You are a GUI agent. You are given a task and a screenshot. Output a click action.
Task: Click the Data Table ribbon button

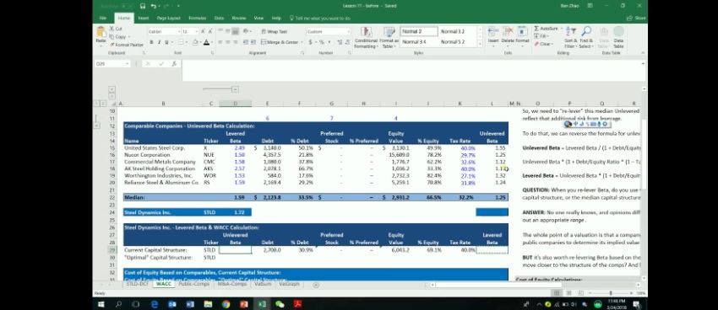(x=618, y=37)
